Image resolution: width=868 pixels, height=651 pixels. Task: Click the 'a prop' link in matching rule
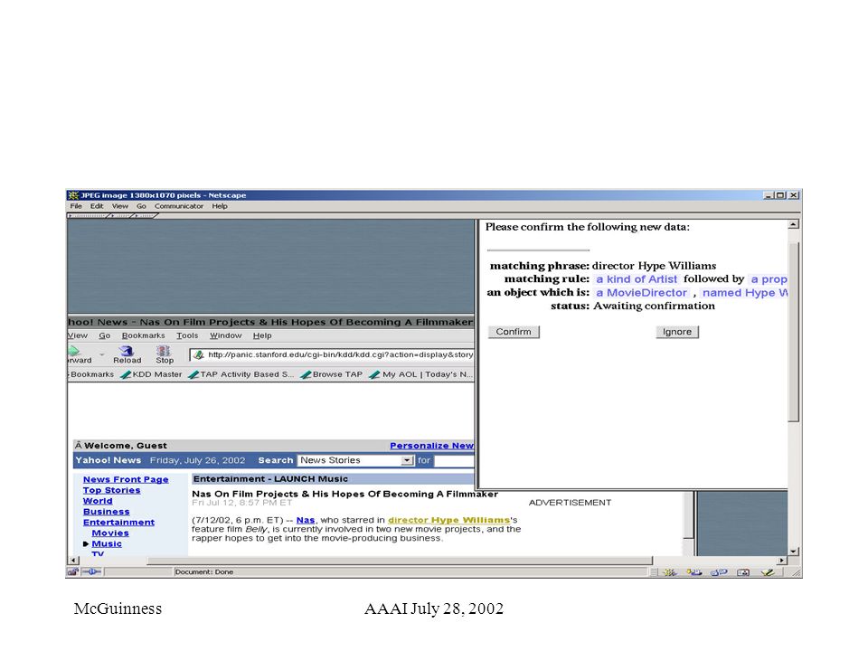pos(769,279)
